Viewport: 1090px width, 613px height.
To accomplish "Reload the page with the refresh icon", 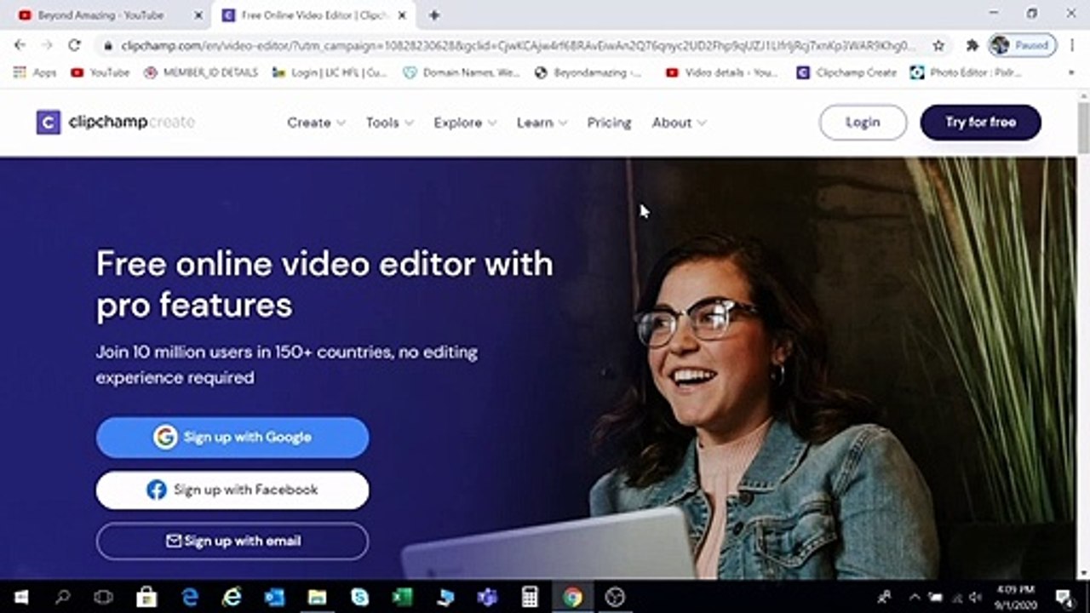I will (x=74, y=45).
